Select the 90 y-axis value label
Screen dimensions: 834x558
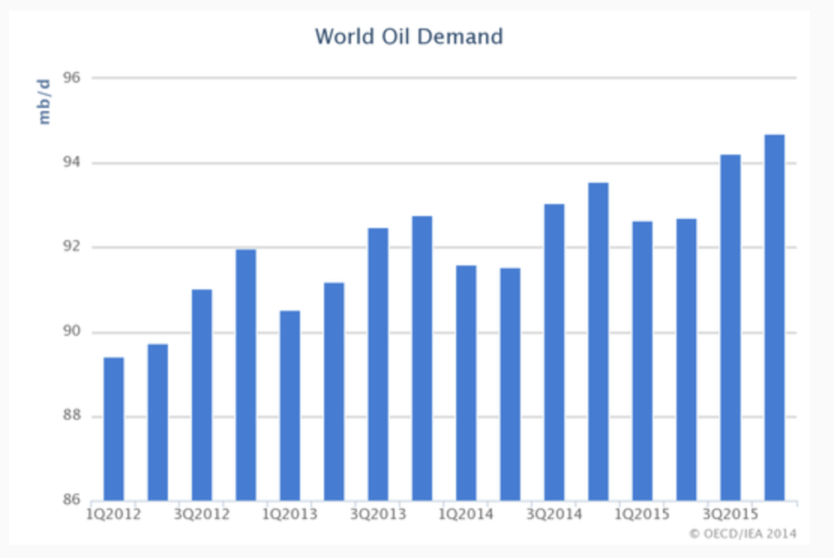click(71, 331)
